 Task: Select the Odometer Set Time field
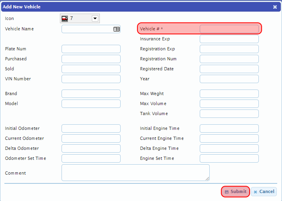pos(91,158)
